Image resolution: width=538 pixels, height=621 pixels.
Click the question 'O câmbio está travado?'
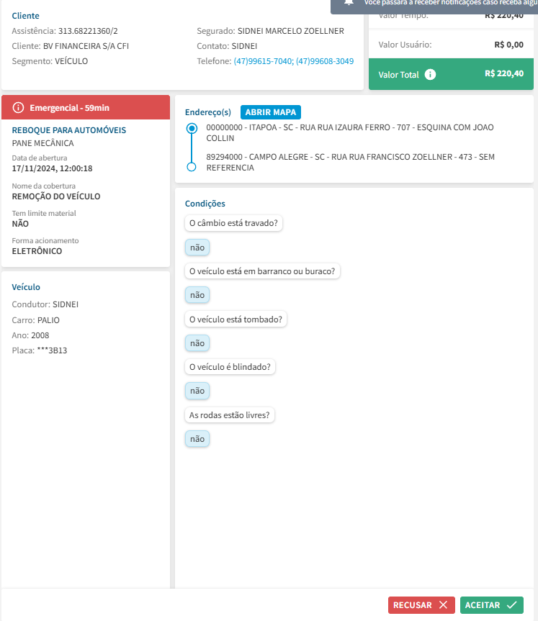pyautogui.click(x=233, y=223)
